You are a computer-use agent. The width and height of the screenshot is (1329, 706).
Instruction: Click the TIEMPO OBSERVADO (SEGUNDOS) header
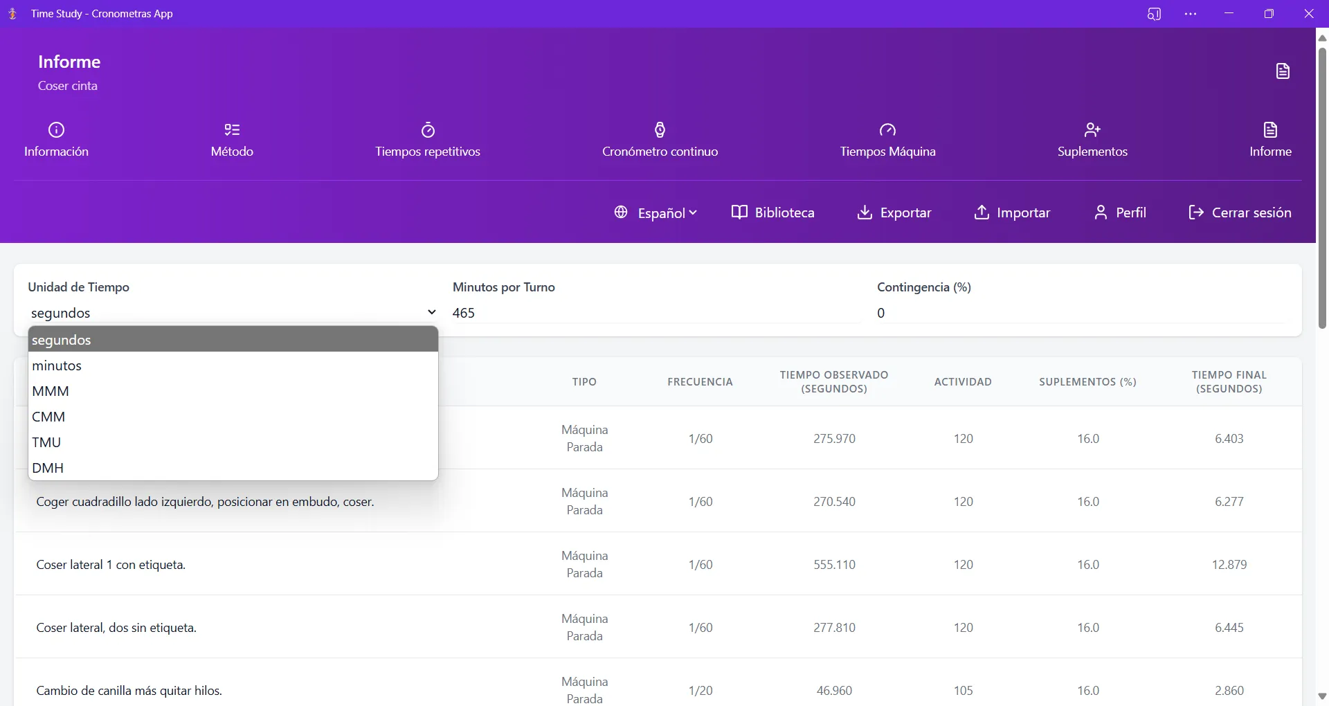[x=834, y=382]
